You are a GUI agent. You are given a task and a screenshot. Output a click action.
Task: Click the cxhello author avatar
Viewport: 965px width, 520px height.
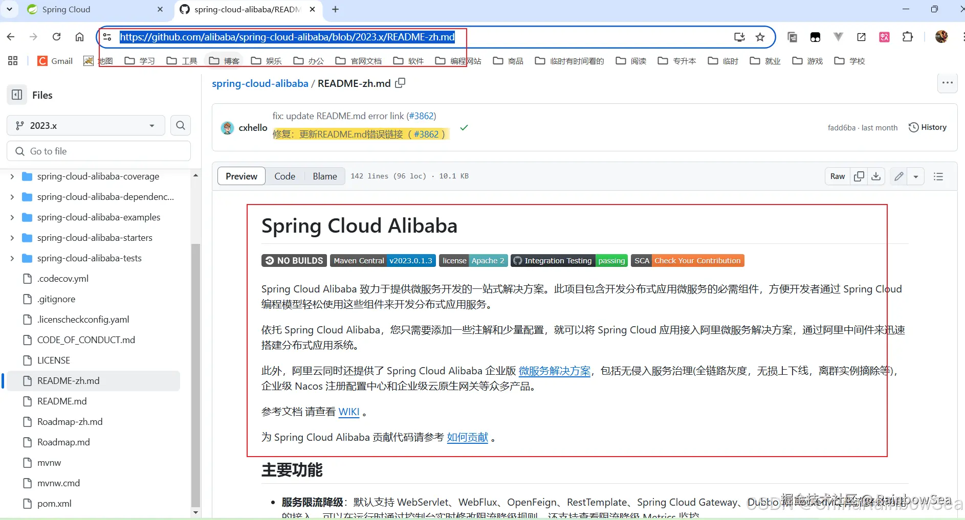[x=227, y=128]
